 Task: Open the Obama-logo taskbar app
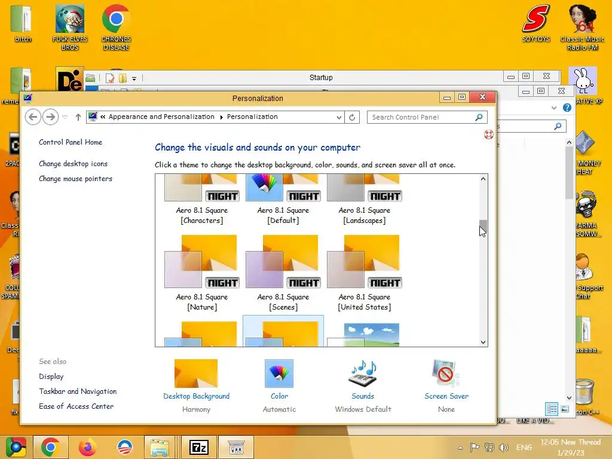(124, 447)
